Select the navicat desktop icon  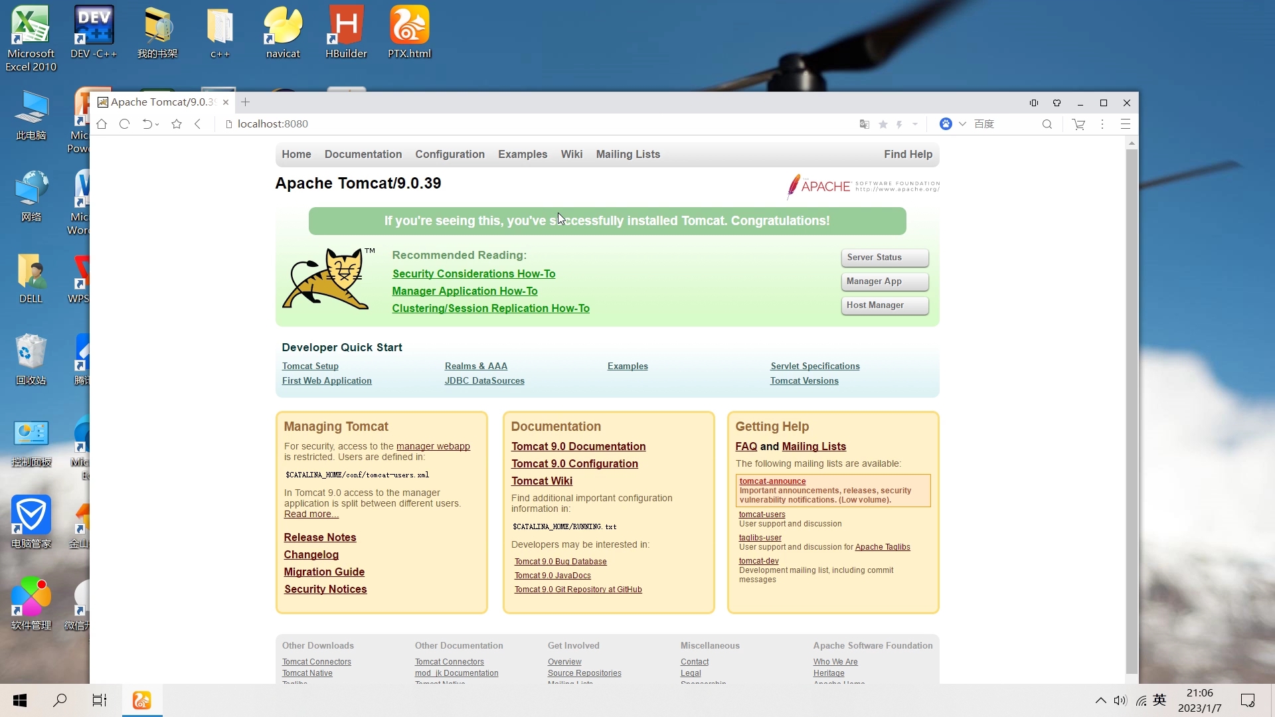point(284,32)
